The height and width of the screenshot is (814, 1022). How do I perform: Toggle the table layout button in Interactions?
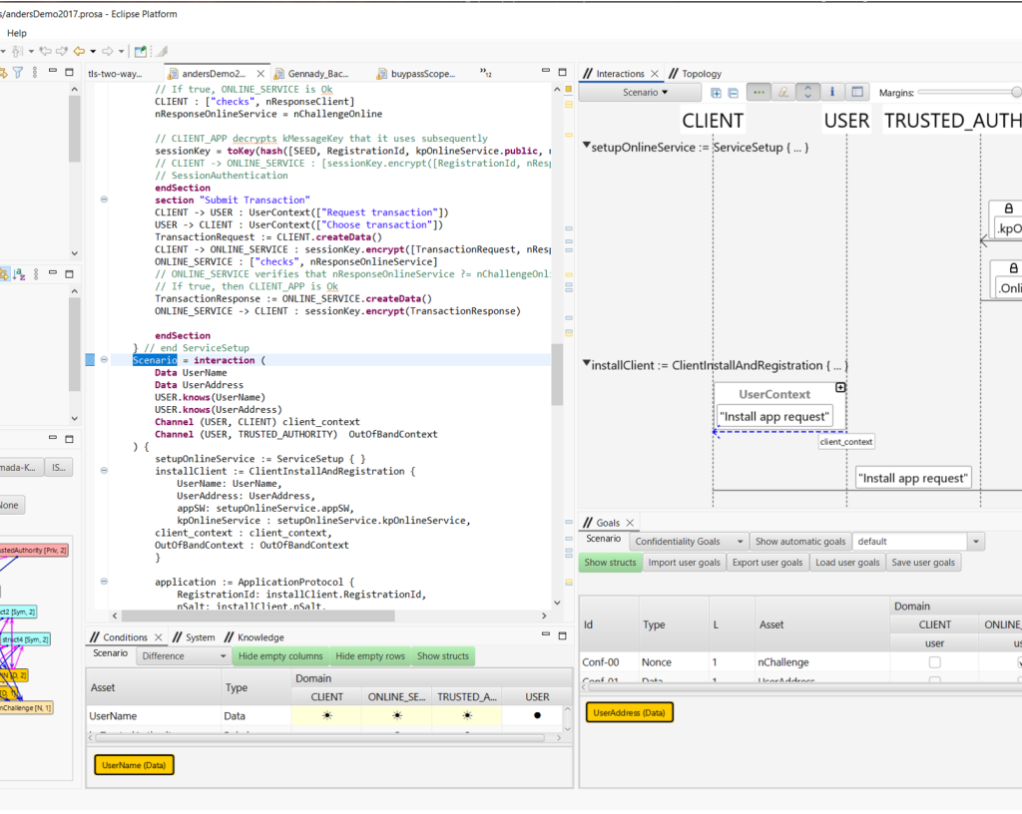coord(857,93)
